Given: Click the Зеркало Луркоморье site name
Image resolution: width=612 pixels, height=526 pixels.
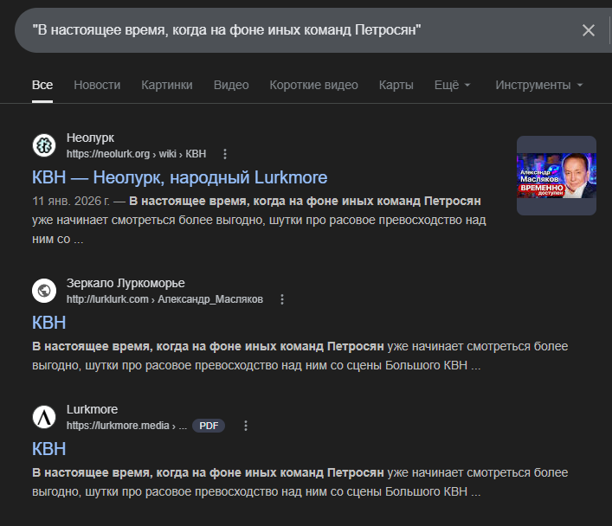Looking at the screenshot, I should coord(126,283).
